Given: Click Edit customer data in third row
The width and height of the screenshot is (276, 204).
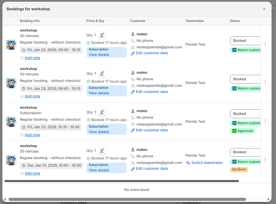Looking at the screenshot, I should [152, 130].
